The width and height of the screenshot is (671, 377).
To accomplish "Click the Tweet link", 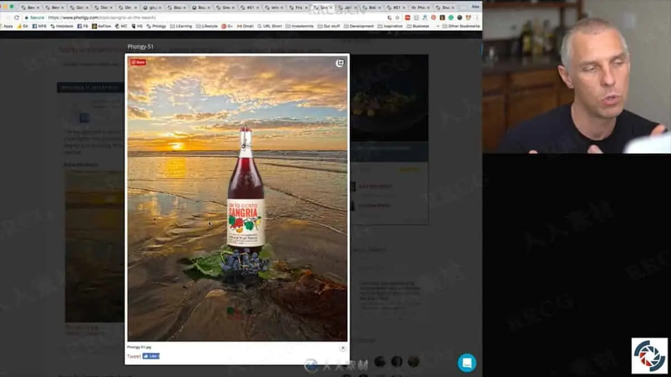I will click(134, 356).
